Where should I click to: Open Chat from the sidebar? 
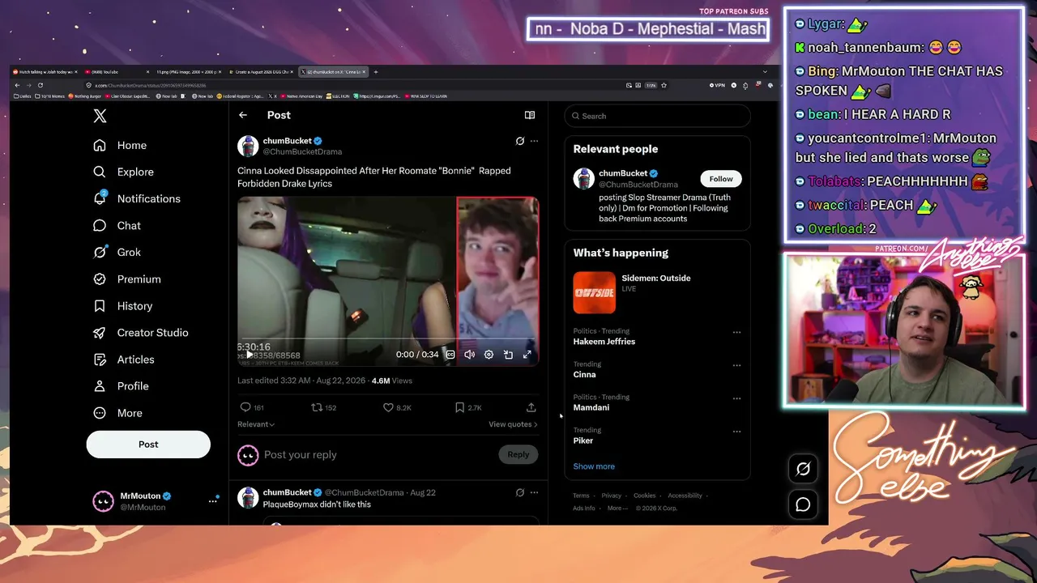(x=117, y=226)
